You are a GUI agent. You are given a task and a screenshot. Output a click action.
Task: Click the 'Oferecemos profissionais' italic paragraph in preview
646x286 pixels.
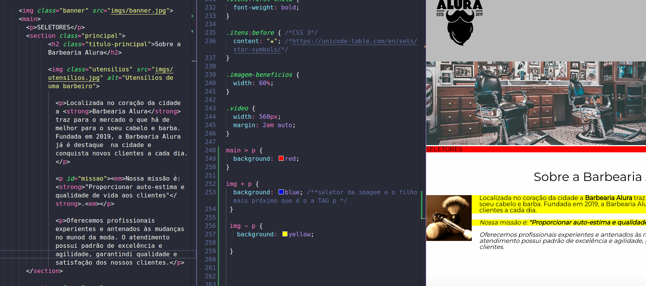[563, 241]
